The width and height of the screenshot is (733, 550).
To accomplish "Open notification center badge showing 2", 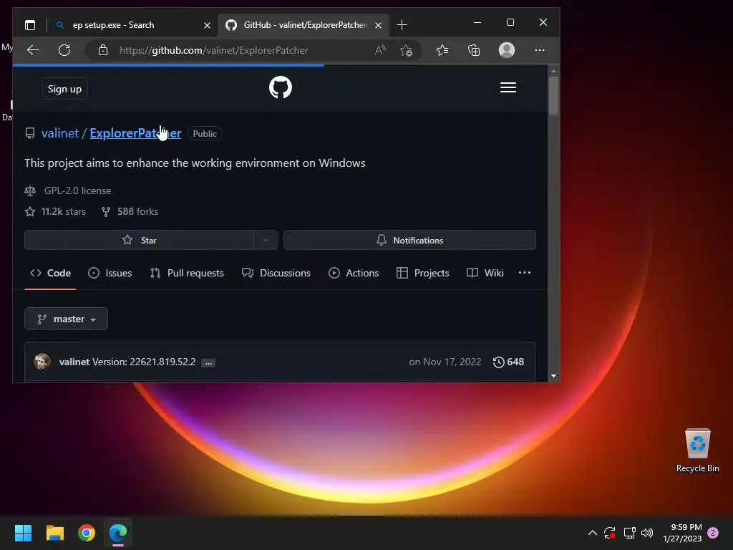I will click(713, 533).
